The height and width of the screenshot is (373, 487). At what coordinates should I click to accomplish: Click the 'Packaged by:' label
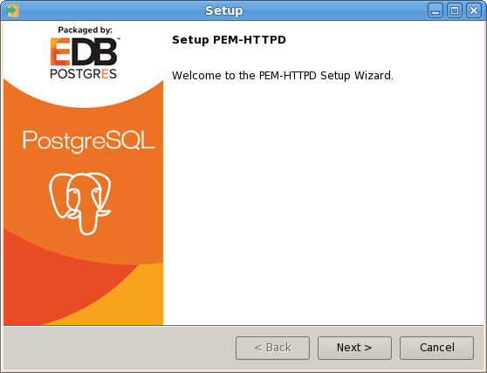(86, 31)
